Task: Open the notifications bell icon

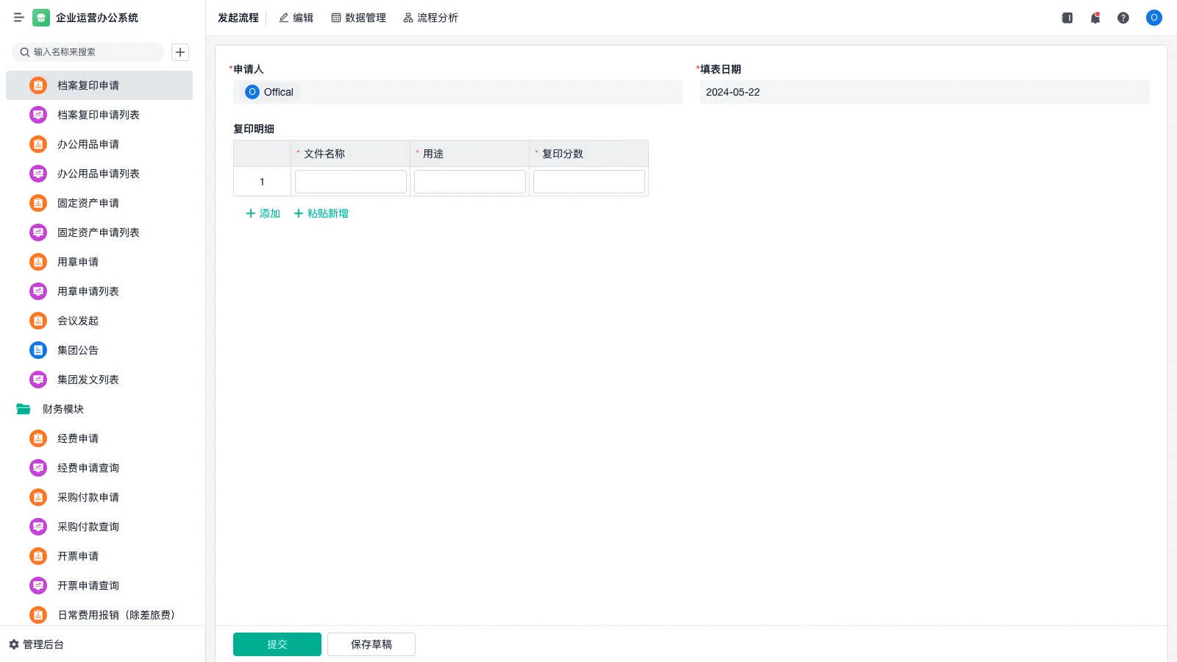Action: pyautogui.click(x=1095, y=18)
